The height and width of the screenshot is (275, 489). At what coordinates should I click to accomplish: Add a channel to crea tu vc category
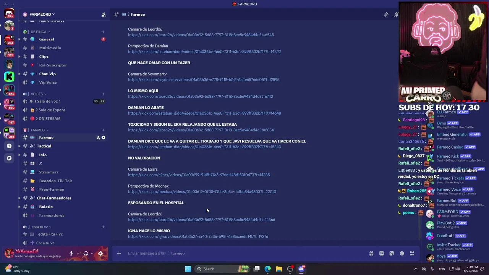point(103,227)
